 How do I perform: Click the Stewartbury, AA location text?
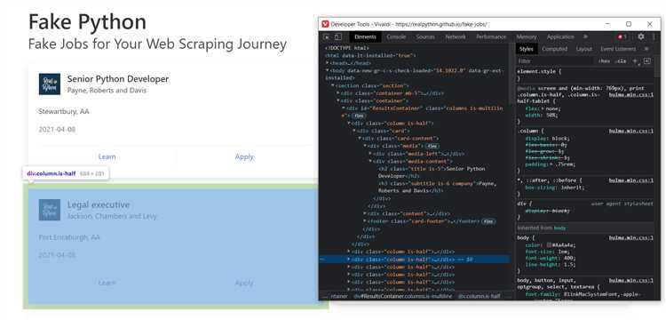point(64,112)
